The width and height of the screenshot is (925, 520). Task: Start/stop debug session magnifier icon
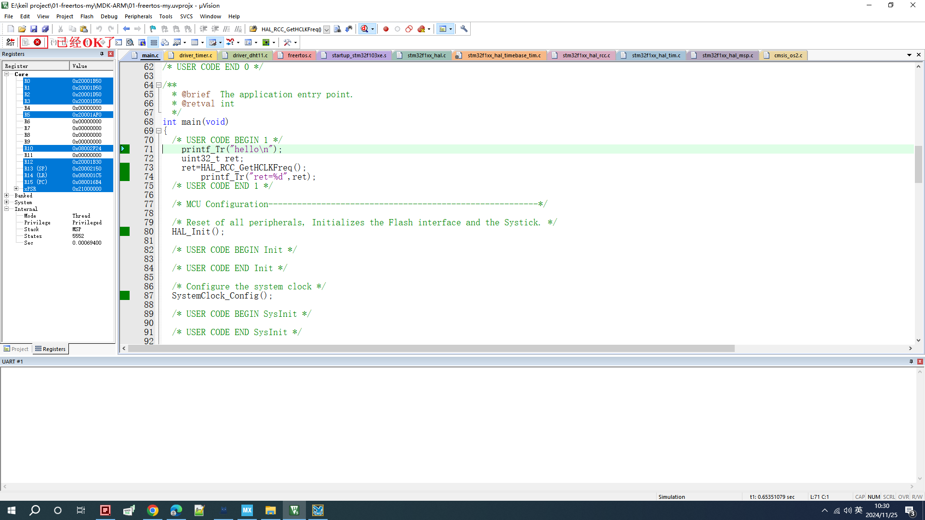click(365, 29)
